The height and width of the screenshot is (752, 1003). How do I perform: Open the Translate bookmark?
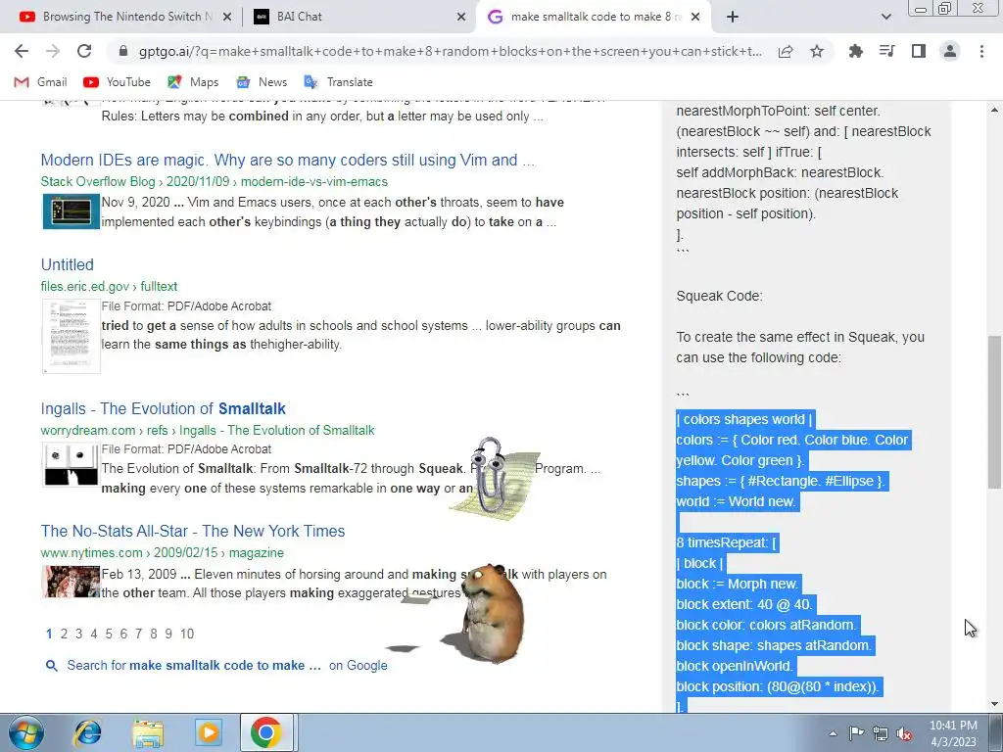point(338,82)
